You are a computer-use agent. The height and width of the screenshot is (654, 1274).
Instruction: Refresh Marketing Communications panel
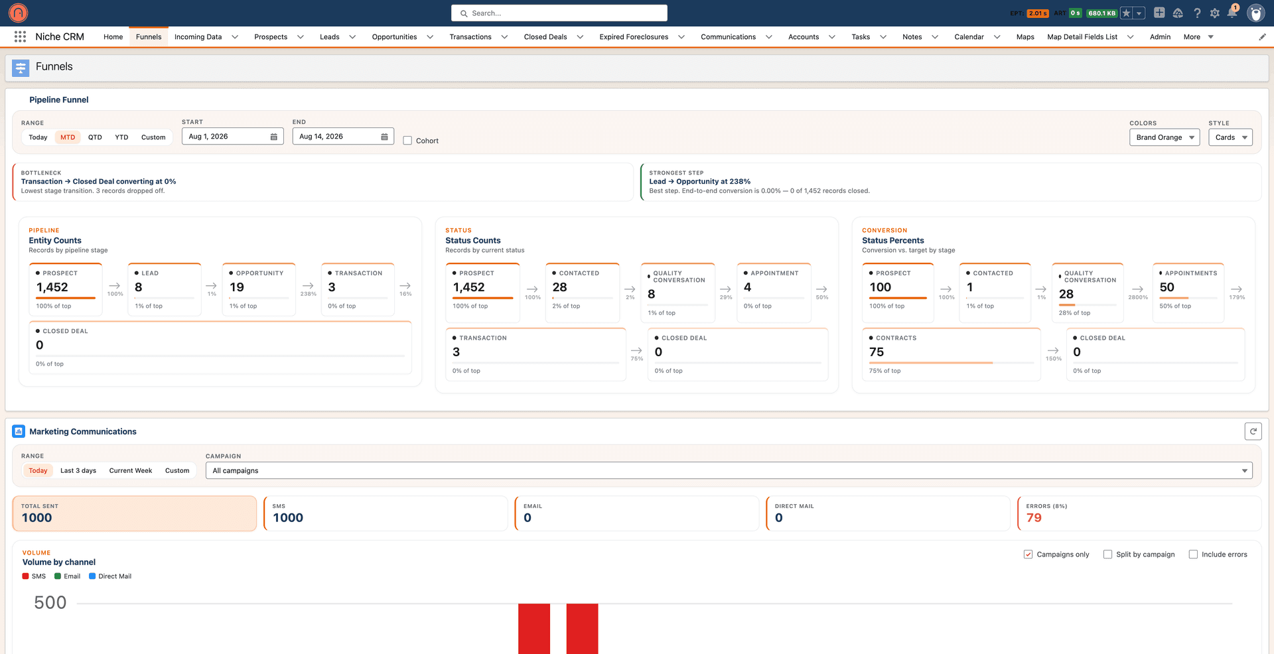tap(1253, 431)
